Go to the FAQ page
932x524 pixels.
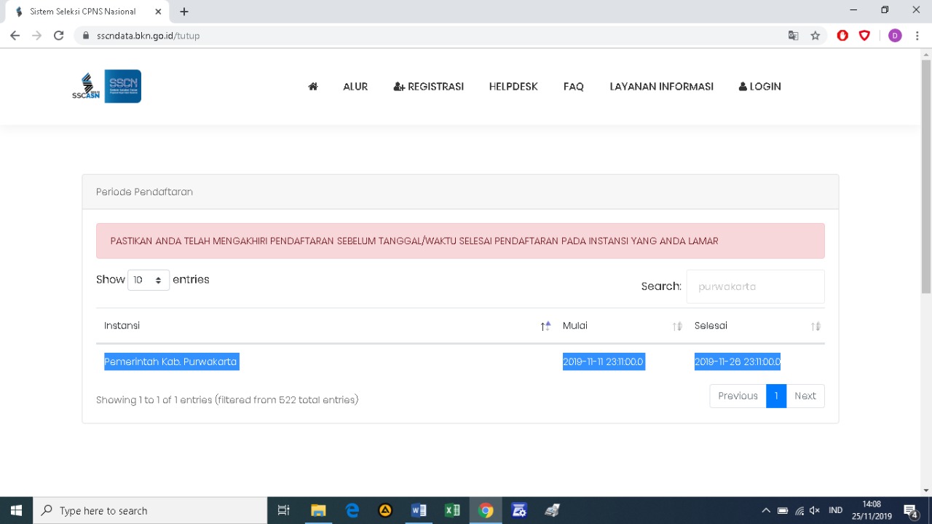(x=574, y=86)
